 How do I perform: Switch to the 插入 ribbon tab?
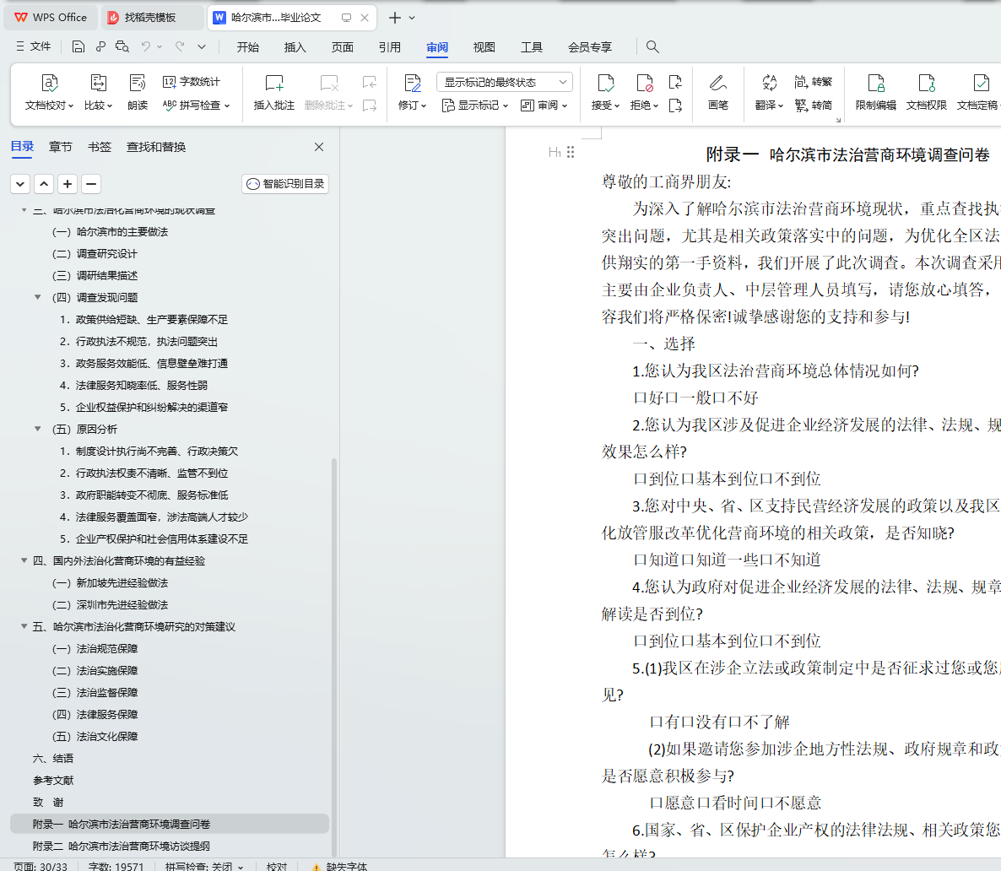295,47
